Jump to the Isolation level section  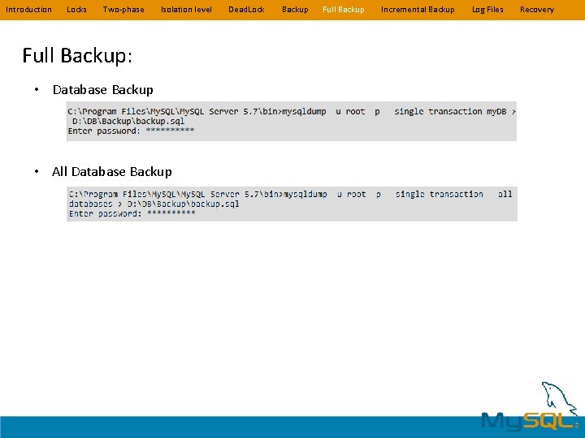pos(186,10)
